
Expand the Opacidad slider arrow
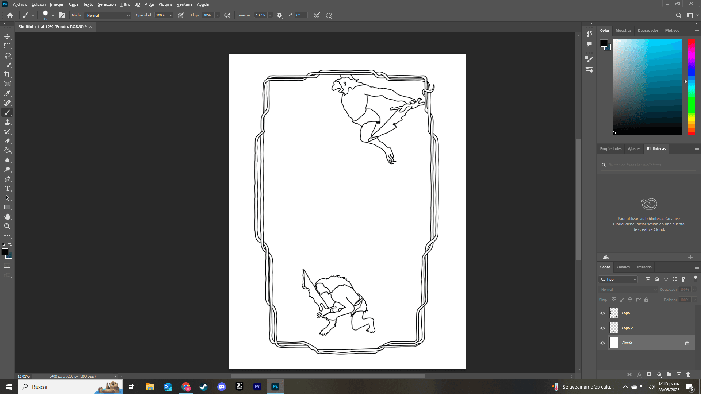coord(171,15)
